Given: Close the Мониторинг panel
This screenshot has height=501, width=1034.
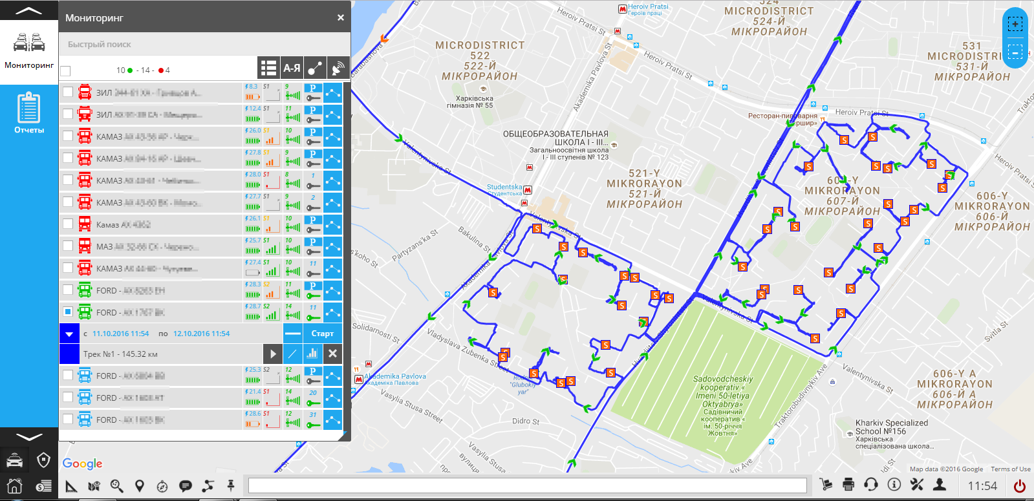Looking at the screenshot, I should [341, 17].
